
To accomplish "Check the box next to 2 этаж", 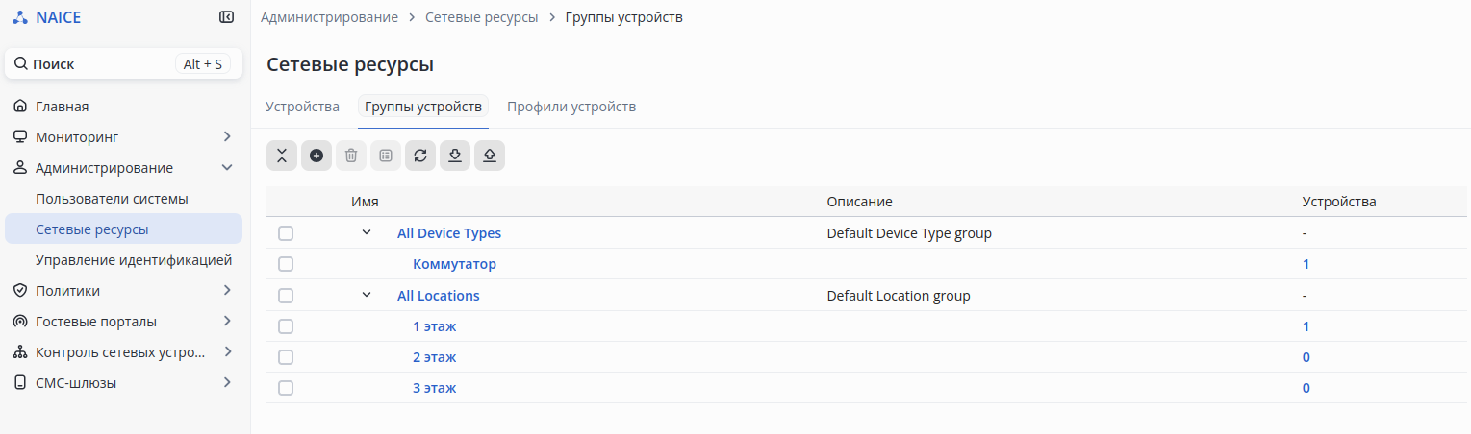I will (x=286, y=357).
